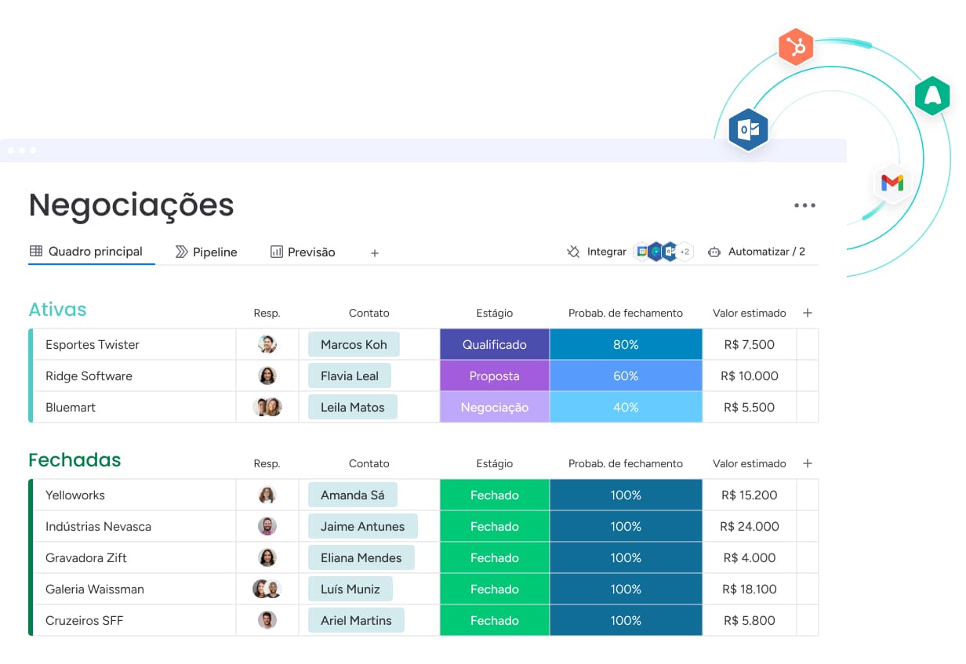The height and width of the screenshot is (664, 966).
Task: Expand the + add column menu in Fechadas
Action: (808, 463)
